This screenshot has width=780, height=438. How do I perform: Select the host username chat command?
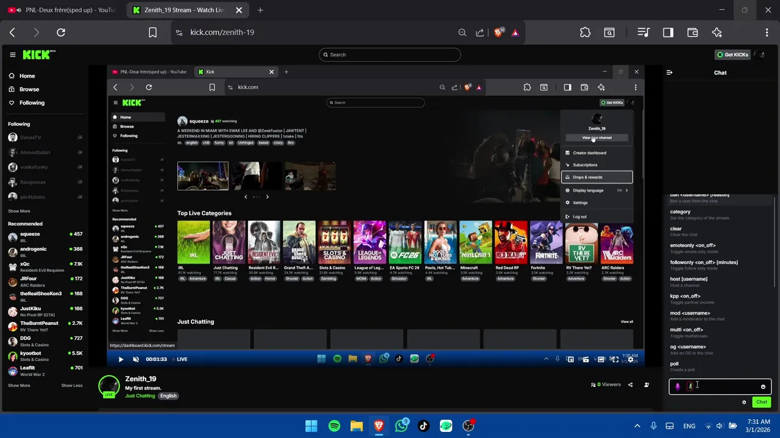(x=720, y=282)
